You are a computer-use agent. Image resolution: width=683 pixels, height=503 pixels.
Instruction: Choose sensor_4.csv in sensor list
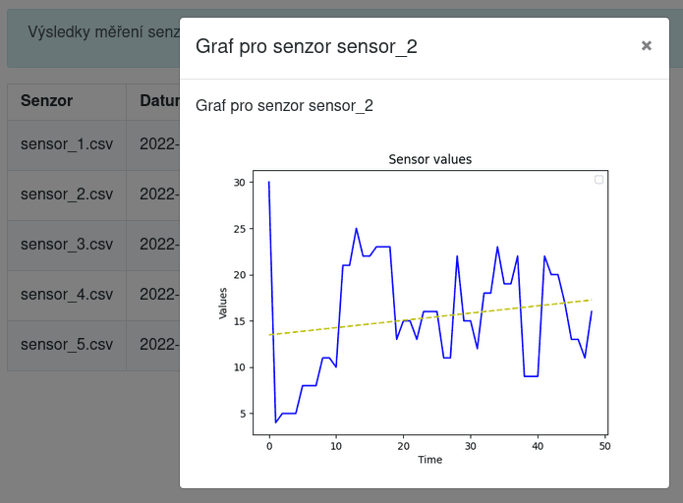(67, 294)
